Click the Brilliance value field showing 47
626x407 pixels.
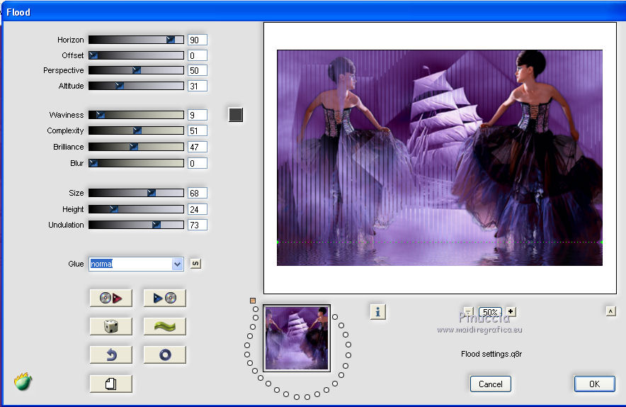pyautogui.click(x=198, y=147)
